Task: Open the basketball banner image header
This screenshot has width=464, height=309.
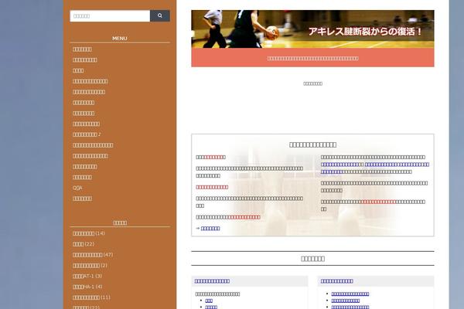Action: pyautogui.click(x=312, y=29)
